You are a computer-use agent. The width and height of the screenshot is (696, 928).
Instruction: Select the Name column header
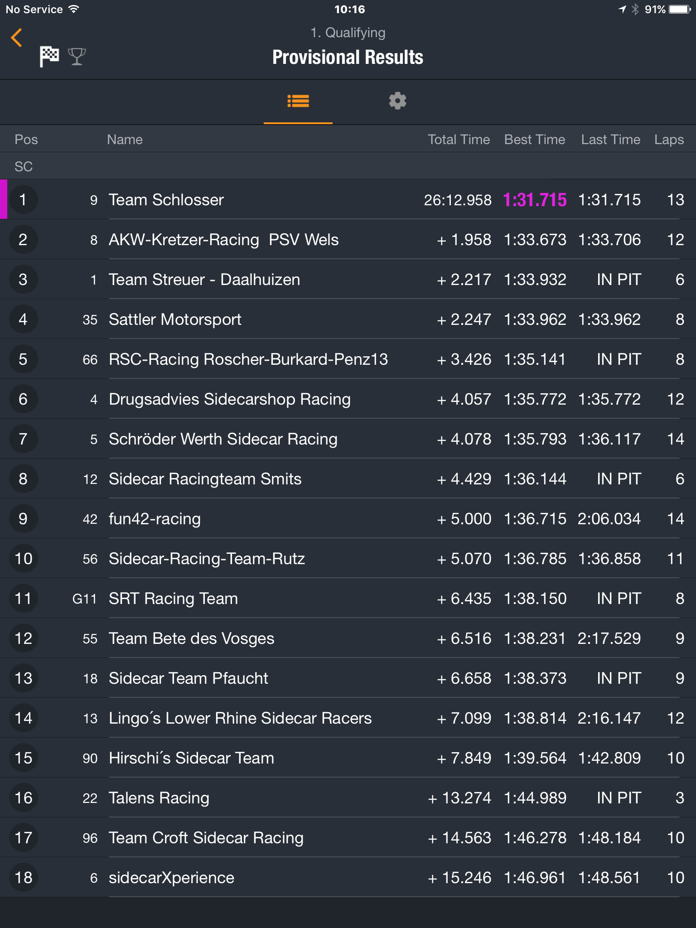tap(125, 140)
